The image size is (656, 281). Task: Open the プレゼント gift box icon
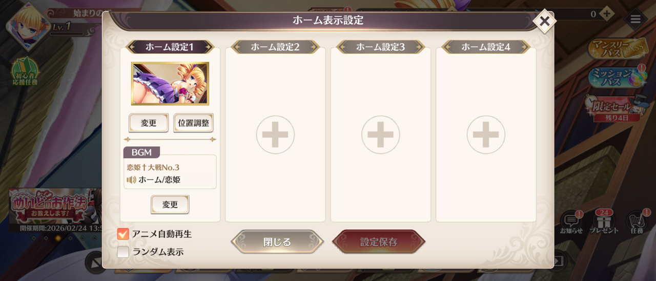603,222
